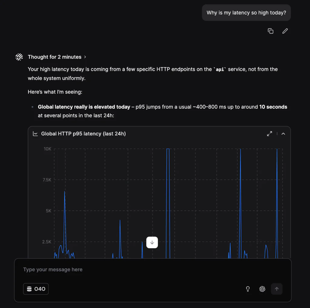Expand the "Thought for 2 minutes" reasoning
310x308 pixels.
click(x=54, y=57)
